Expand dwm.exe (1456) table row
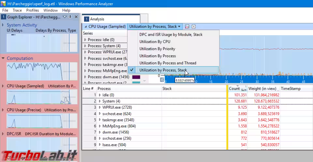 pos(100,132)
